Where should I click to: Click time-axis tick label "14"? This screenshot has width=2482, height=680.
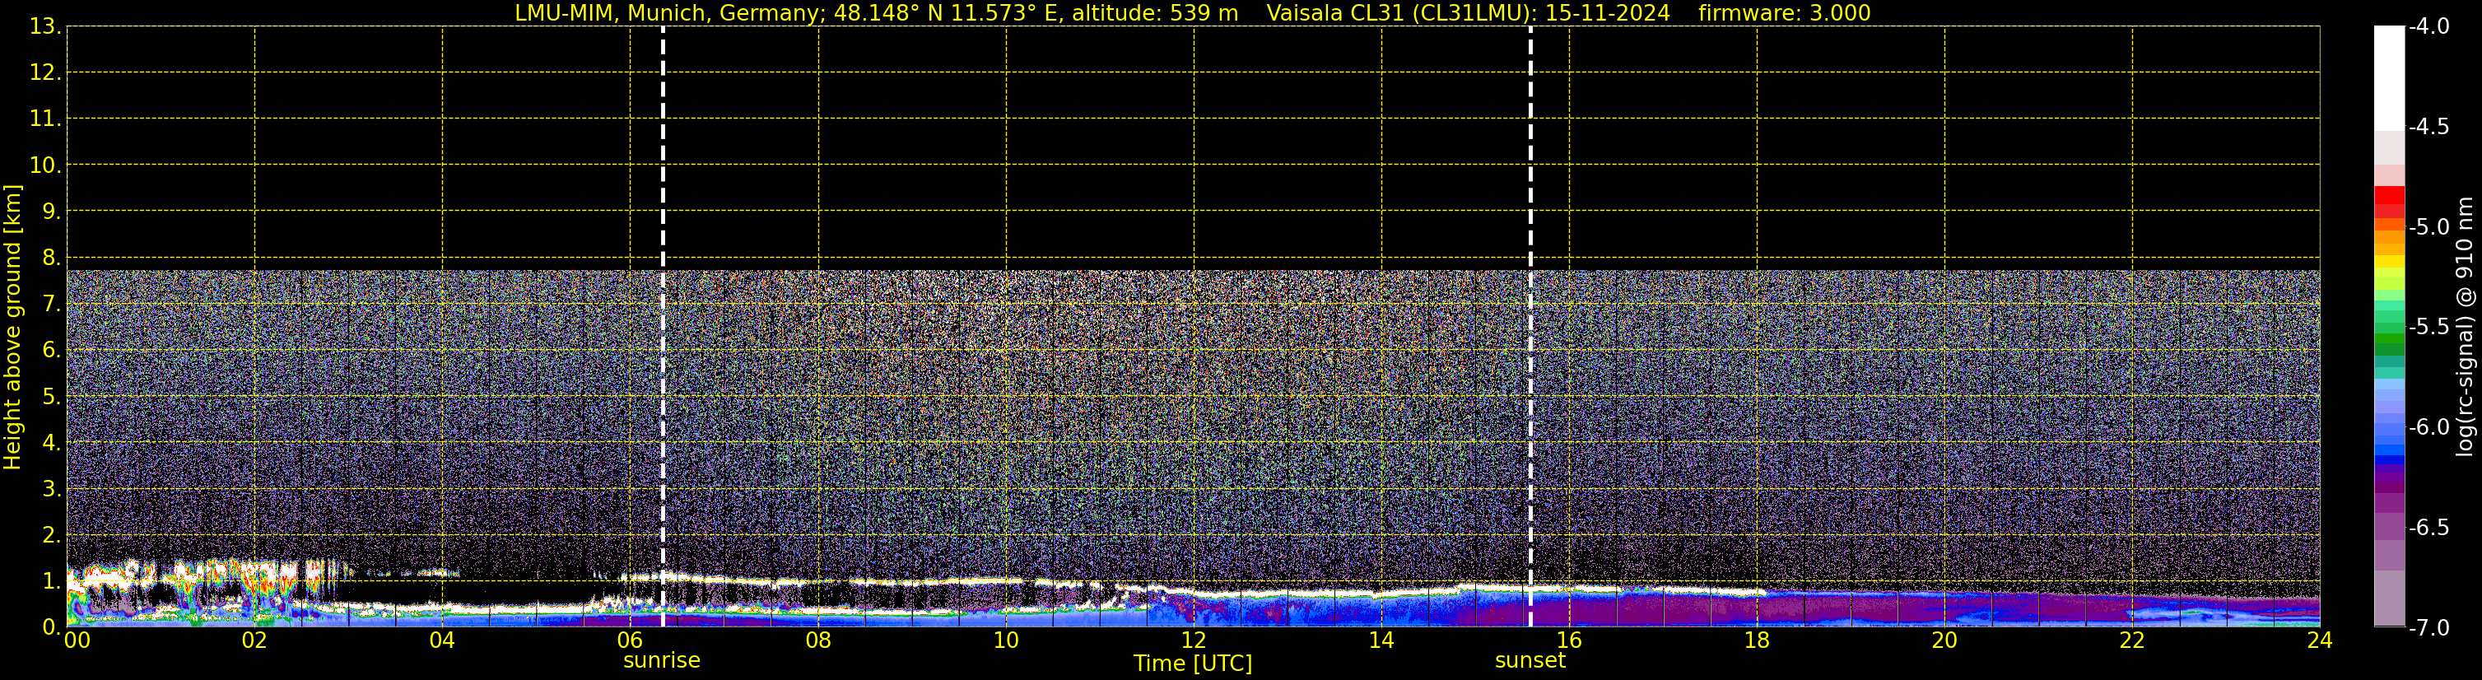(1381, 640)
